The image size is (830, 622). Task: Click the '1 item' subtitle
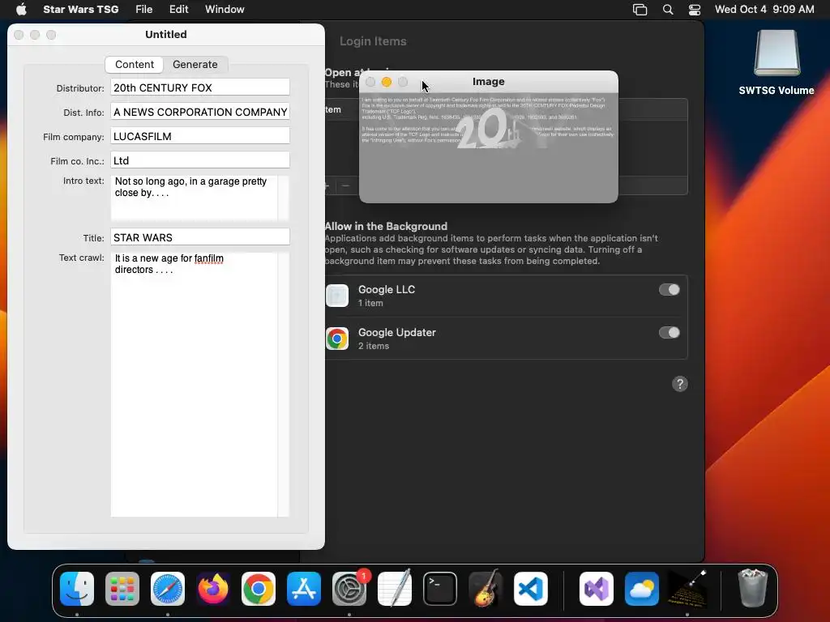[370, 303]
